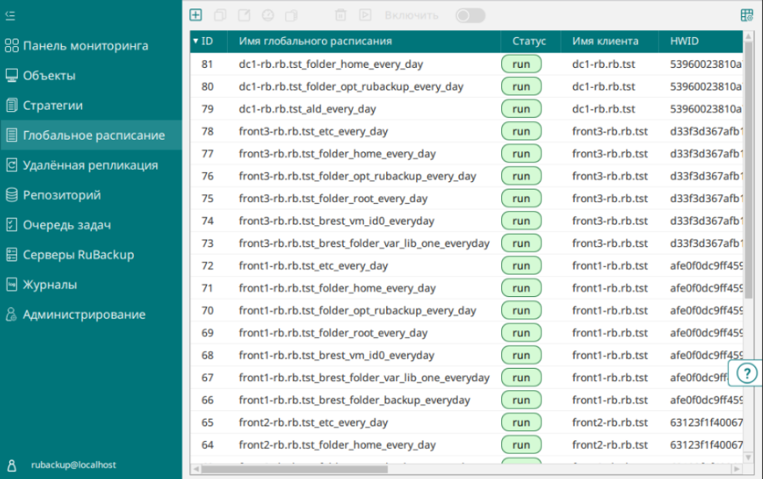Click the rubackup@localhost user label
The image size is (763, 479).
pyautogui.click(x=73, y=465)
